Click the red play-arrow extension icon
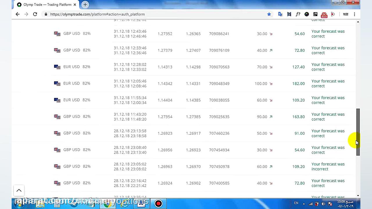372x209 pixels. click(x=333, y=14)
